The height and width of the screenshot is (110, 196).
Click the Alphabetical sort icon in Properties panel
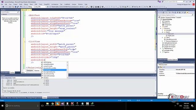[161, 67]
